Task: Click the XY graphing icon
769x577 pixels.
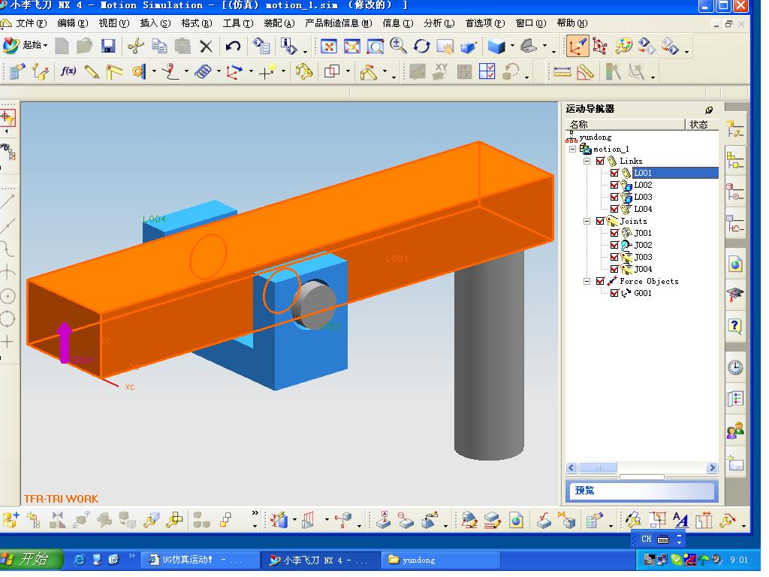Action: (x=440, y=71)
